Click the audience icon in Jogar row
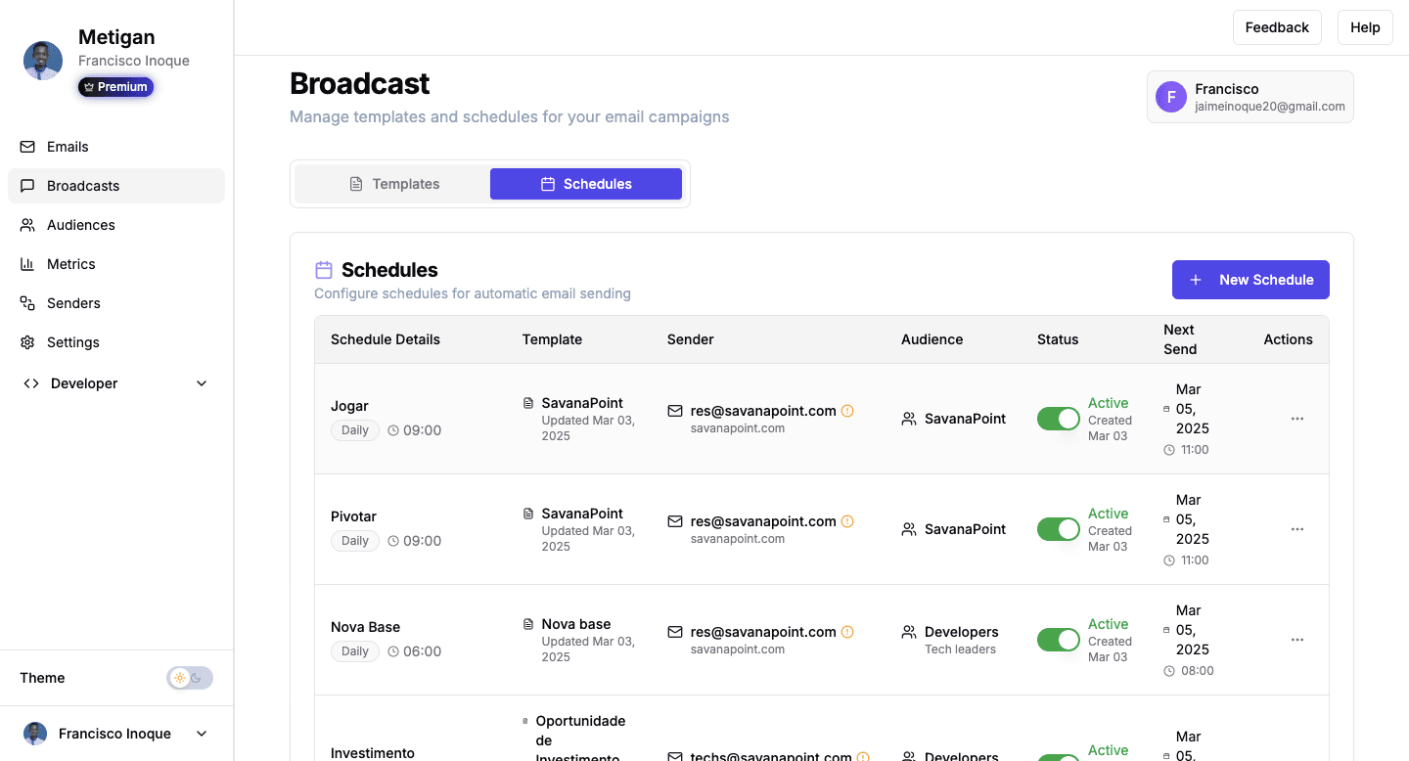The width and height of the screenshot is (1409, 761). coord(909,419)
